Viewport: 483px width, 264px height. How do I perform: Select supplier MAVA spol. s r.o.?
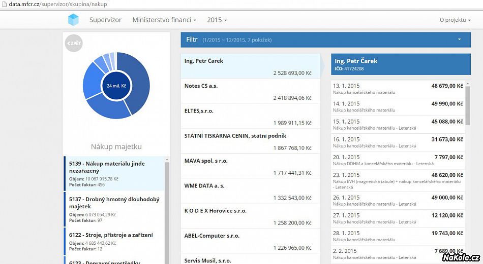click(251, 166)
